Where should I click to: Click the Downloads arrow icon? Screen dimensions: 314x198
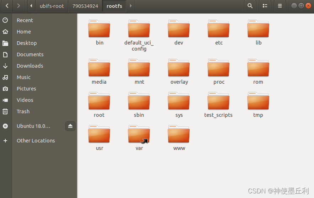5,66
